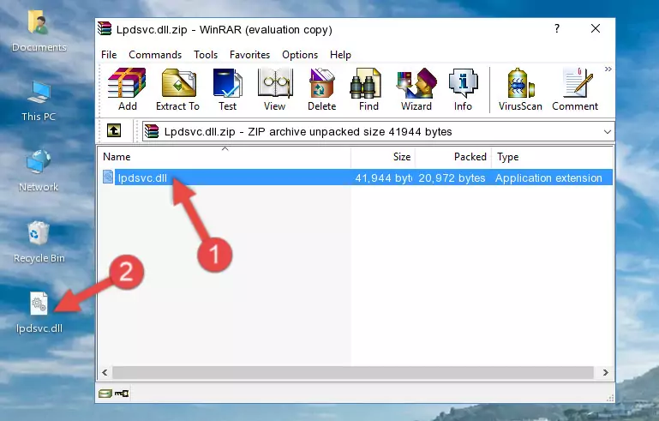Click the 20,972 bytes packed cell
659x421 pixels.
point(452,177)
